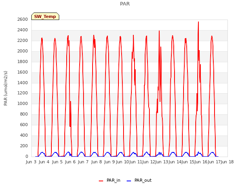The image size is (251, 188).
Task: Click the blue PAR_out legend swatch
Action: [x=129, y=181]
